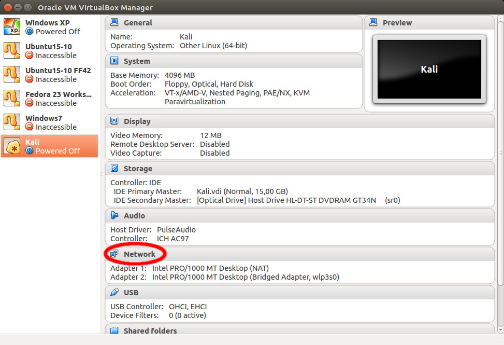
Task: Click the Storage section disk icon
Action: [x=114, y=168]
